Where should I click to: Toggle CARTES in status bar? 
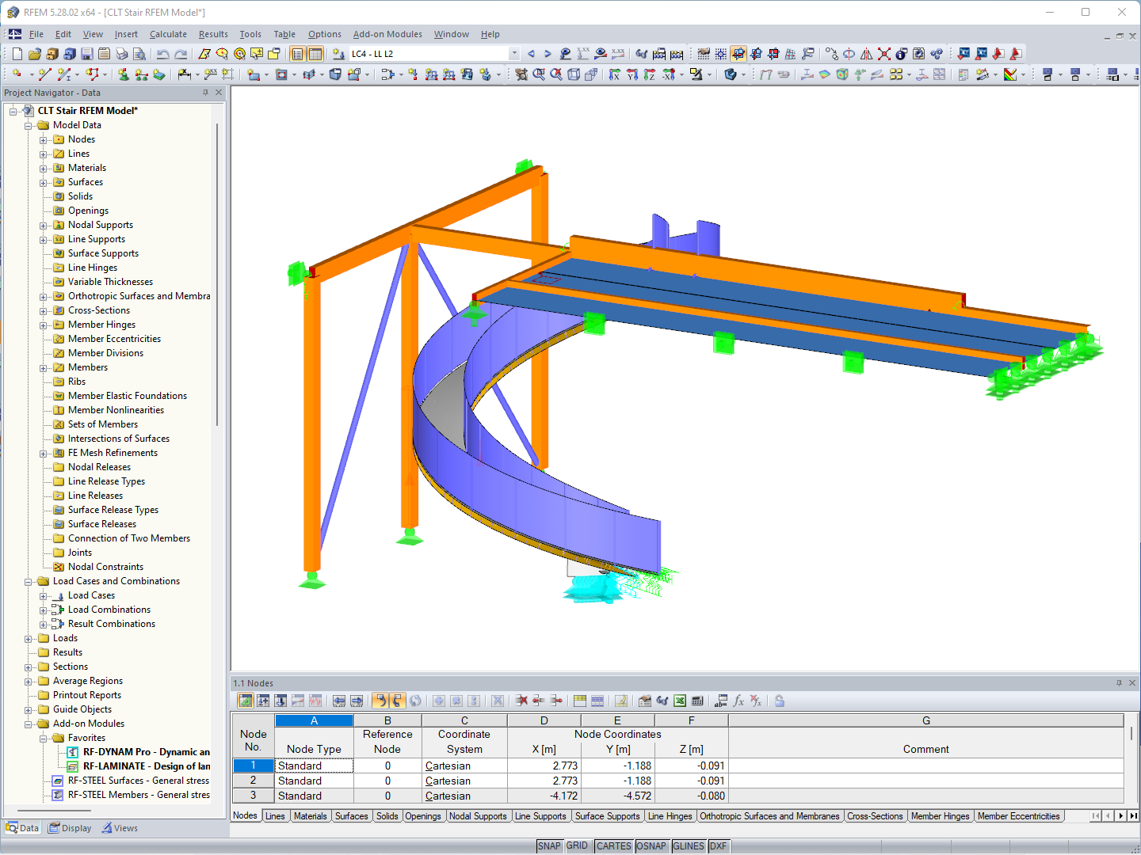614,846
